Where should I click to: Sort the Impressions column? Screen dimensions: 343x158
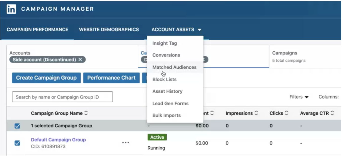click(256, 113)
